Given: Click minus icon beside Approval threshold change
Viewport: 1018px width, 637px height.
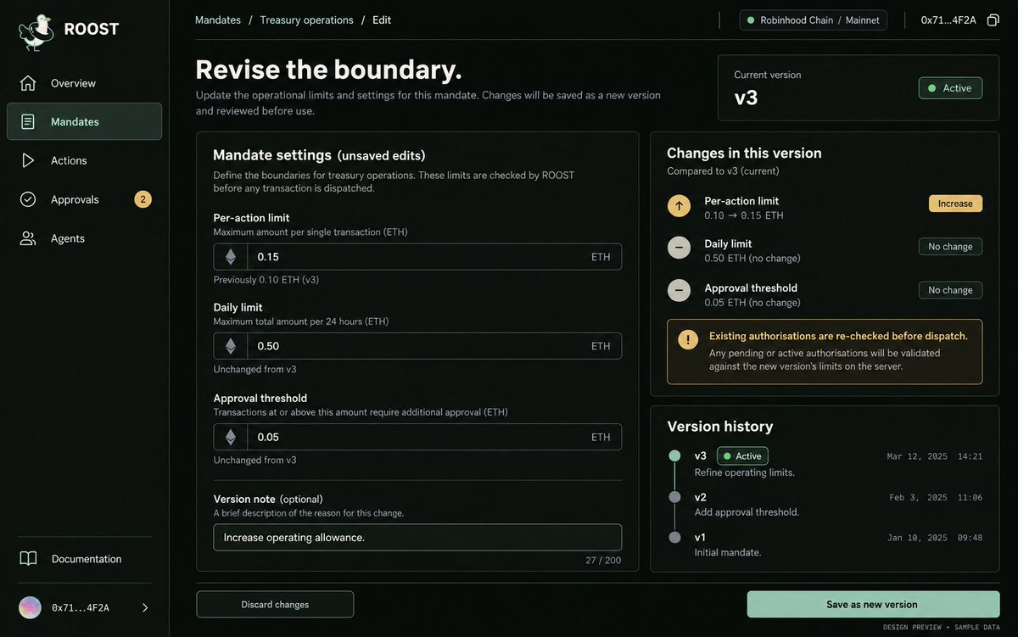Looking at the screenshot, I should [679, 291].
